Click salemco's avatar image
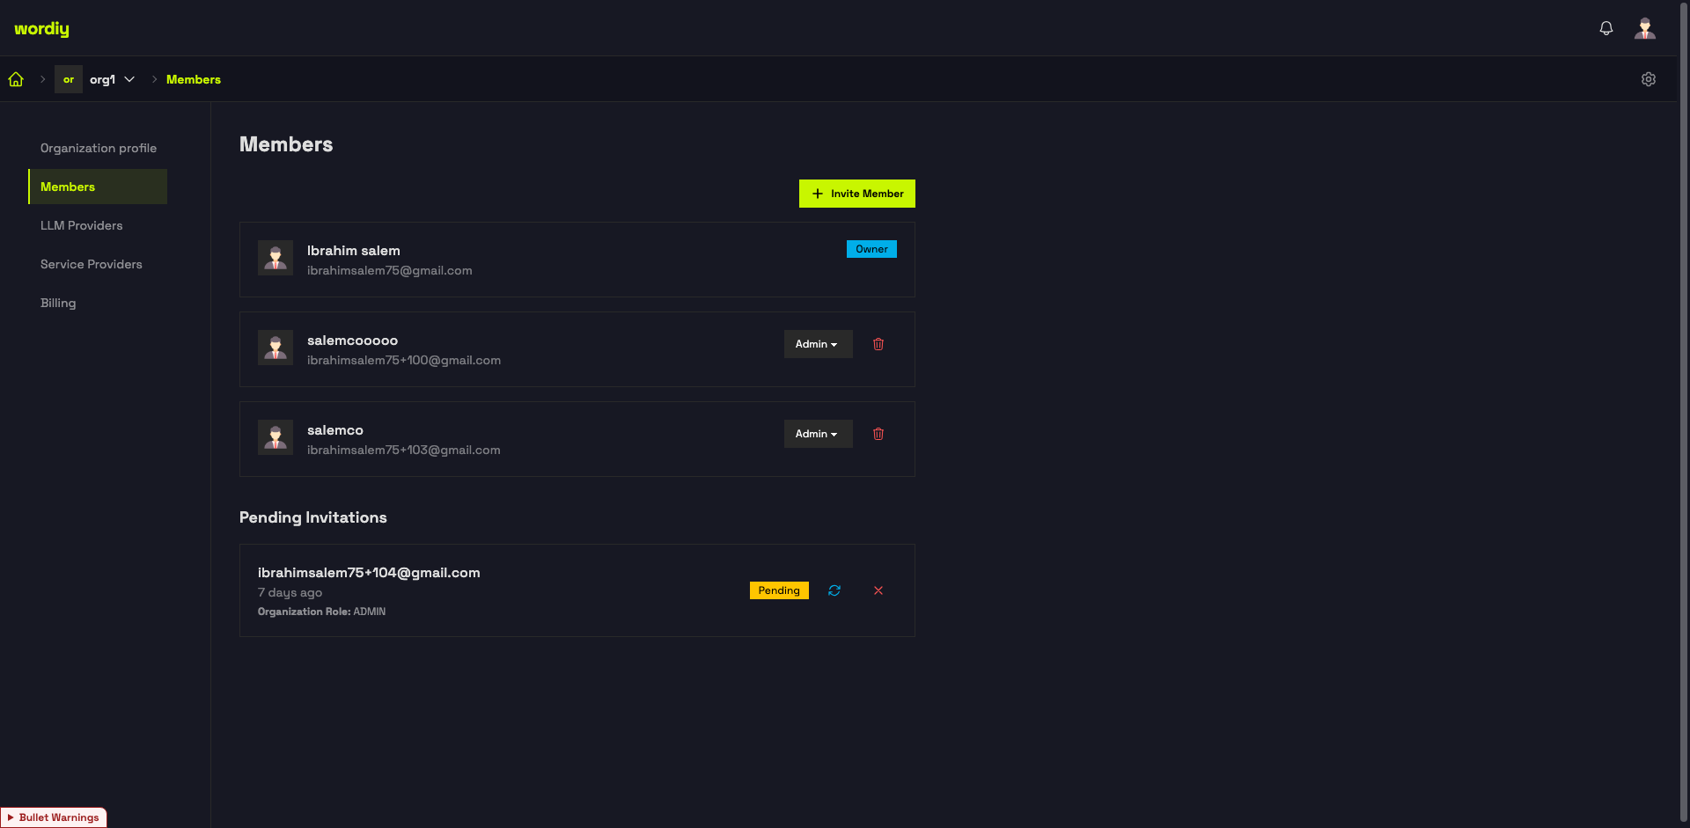The image size is (1690, 828). pos(276,437)
